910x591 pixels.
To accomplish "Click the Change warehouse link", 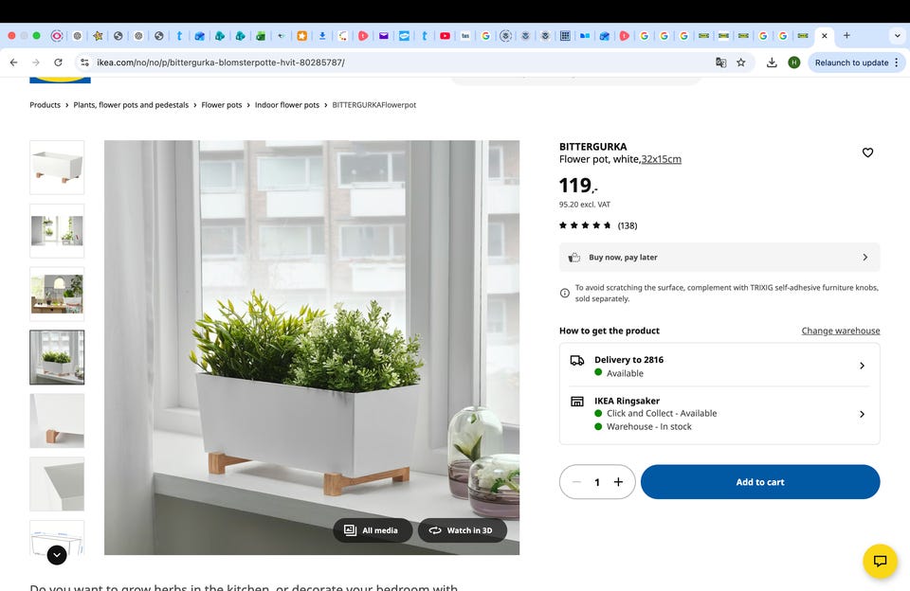I will (x=841, y=331).
